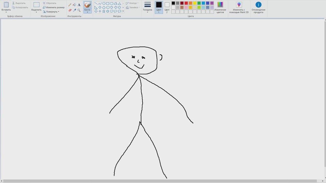
Task: Open Изменить с помощью Paint 3D
Action: point(239,7)
